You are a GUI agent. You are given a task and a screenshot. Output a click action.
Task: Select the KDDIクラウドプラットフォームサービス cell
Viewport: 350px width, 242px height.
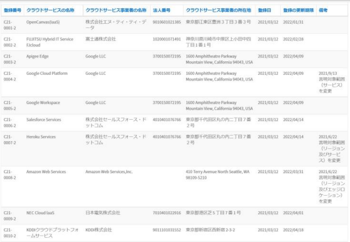click(53, 233)
